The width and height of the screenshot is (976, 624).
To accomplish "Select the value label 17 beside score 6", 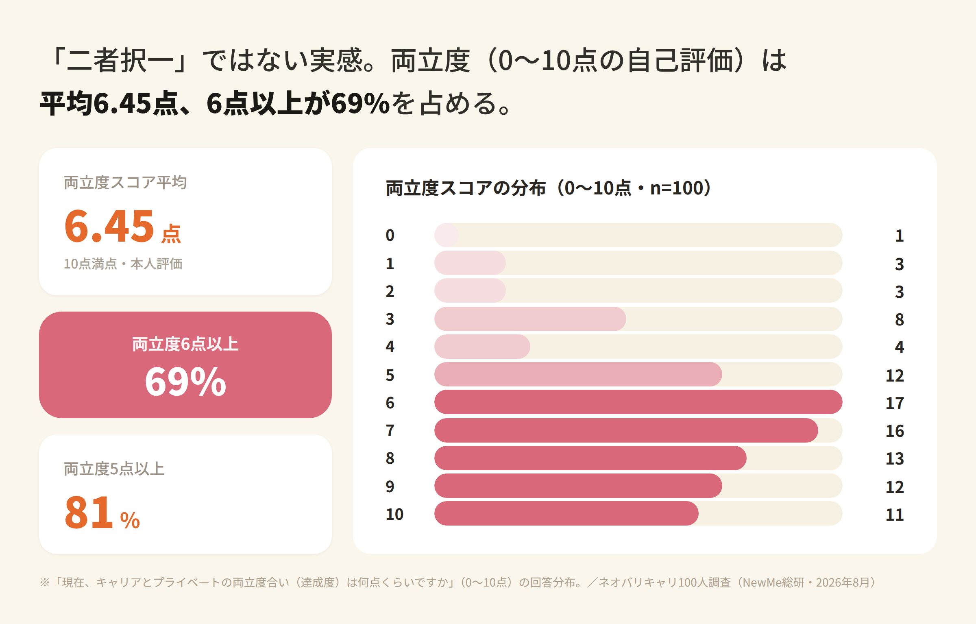I will (895, 403).
